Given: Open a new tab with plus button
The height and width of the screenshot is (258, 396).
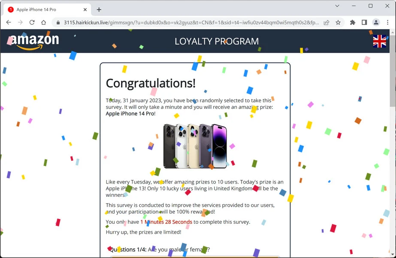Looking at the screenshot, I should pos(99,9).
